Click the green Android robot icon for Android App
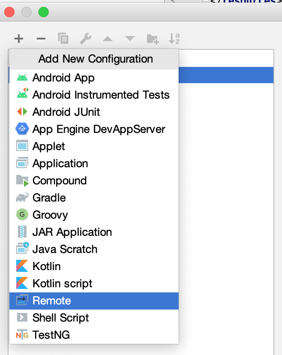Screen dimensions: 282x355 [x=22, y=78]
